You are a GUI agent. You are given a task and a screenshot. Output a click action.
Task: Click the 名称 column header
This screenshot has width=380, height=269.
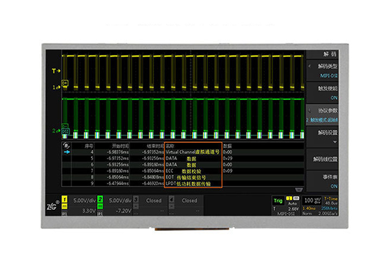170,146
